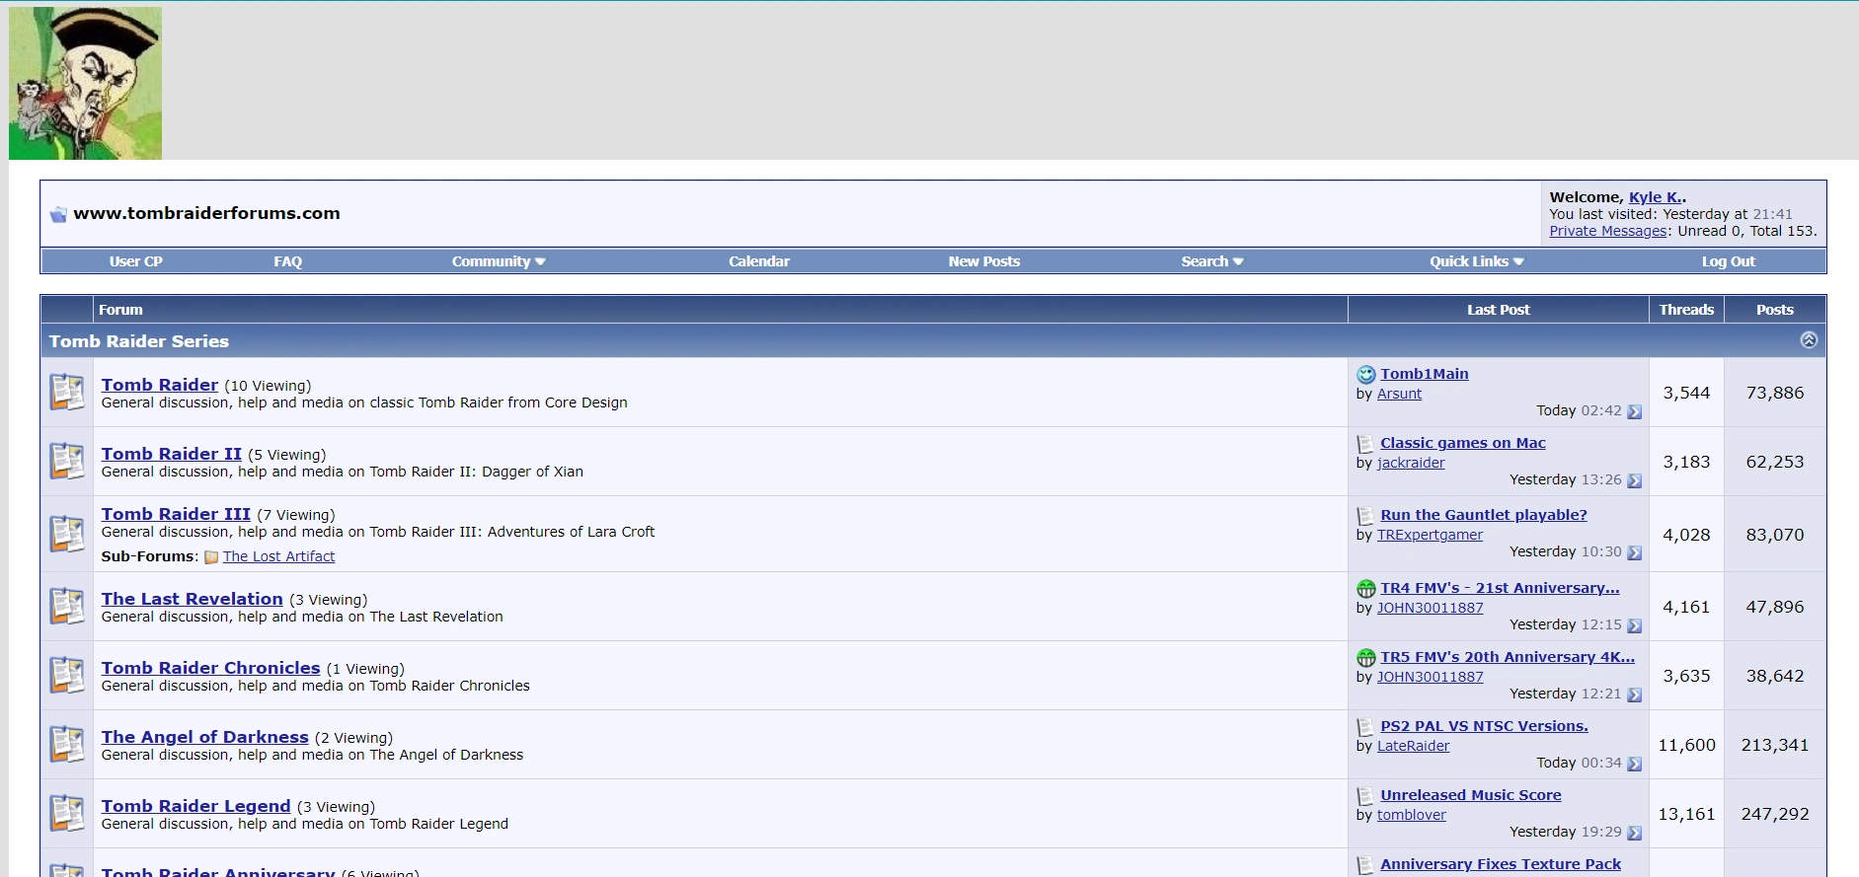Open the TR5 FMV's 20th Anniversary 4K thread

tap(1508, 657)
